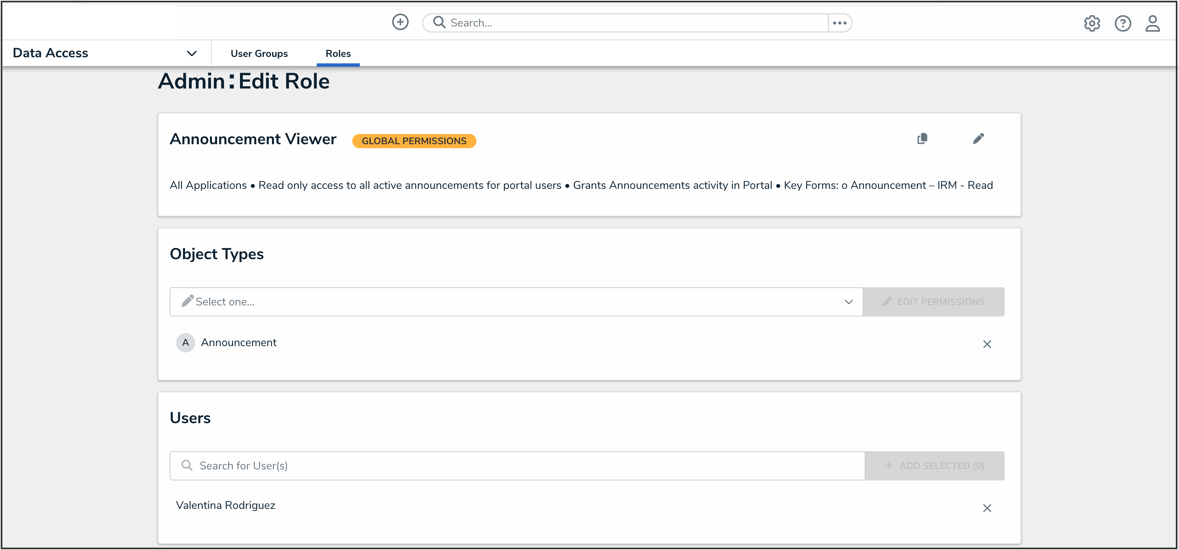Click the object type dropdown chevron arrow
Screen dimensions: 1179x550
(848, 302)
